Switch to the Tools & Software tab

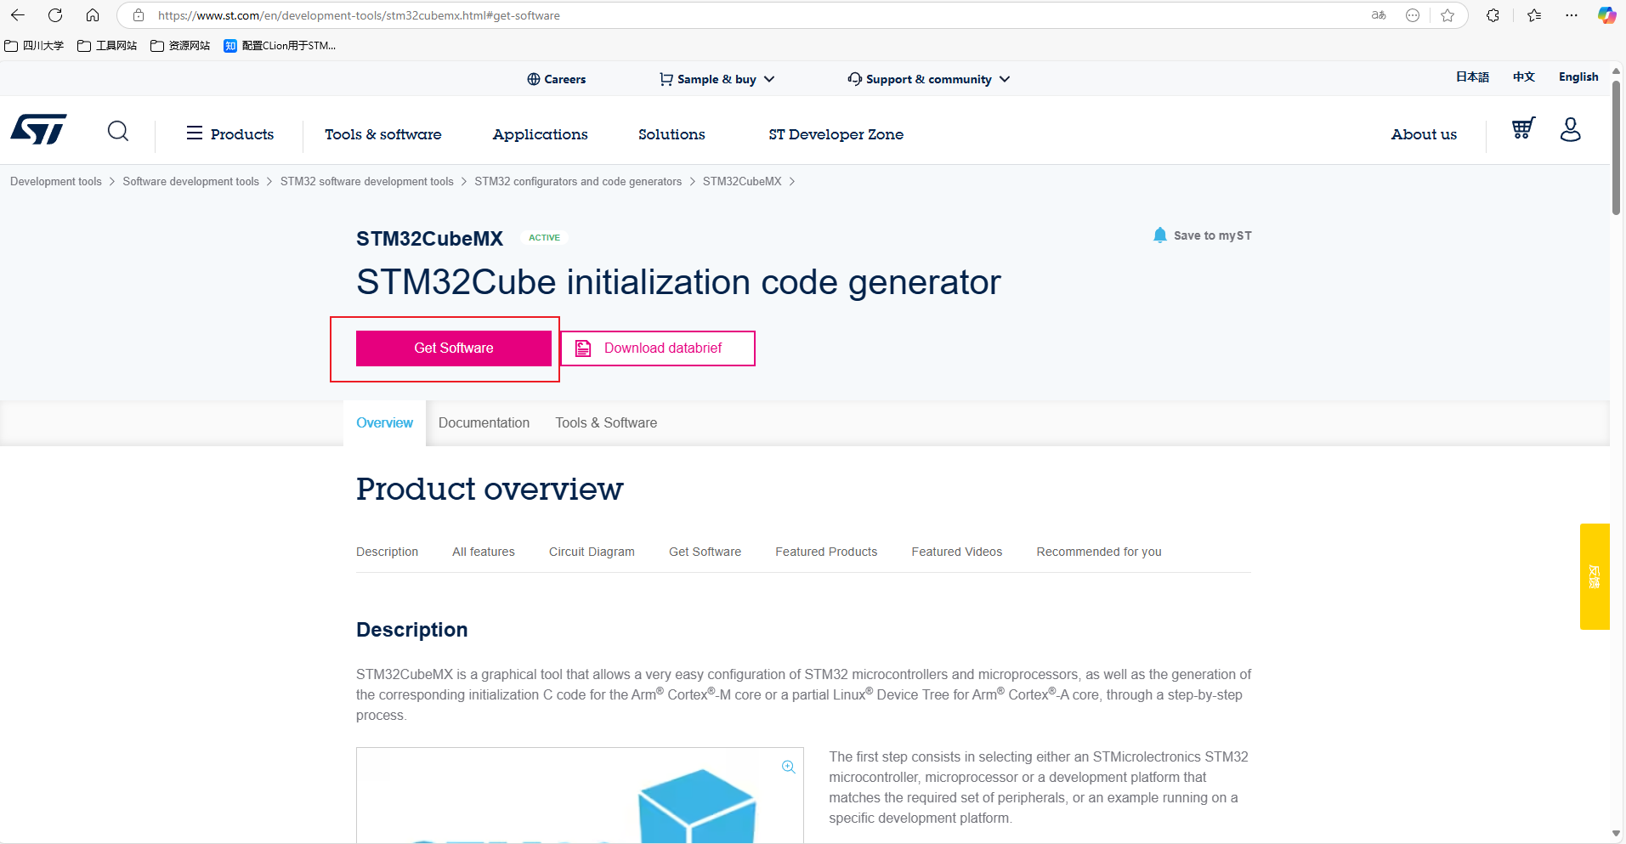606,422
